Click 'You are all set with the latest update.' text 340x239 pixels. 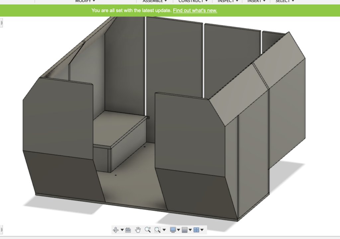[x=131, y=10]
